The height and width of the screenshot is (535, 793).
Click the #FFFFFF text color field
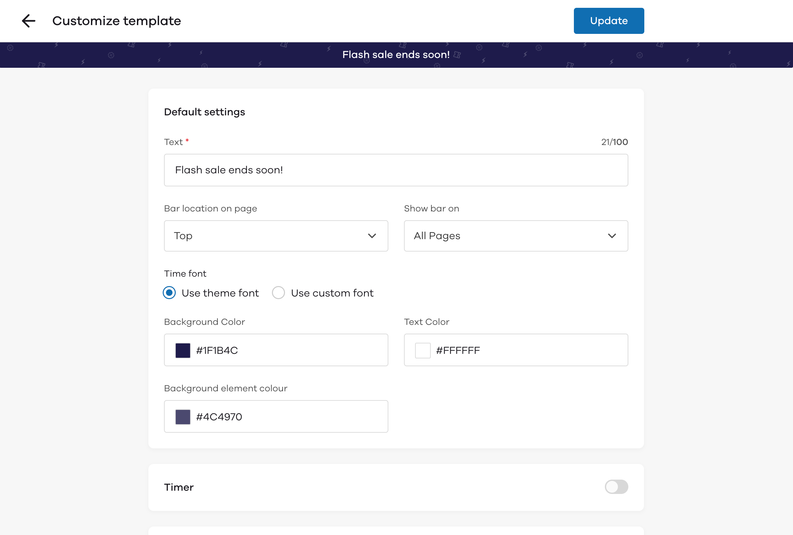click(516, 350)
